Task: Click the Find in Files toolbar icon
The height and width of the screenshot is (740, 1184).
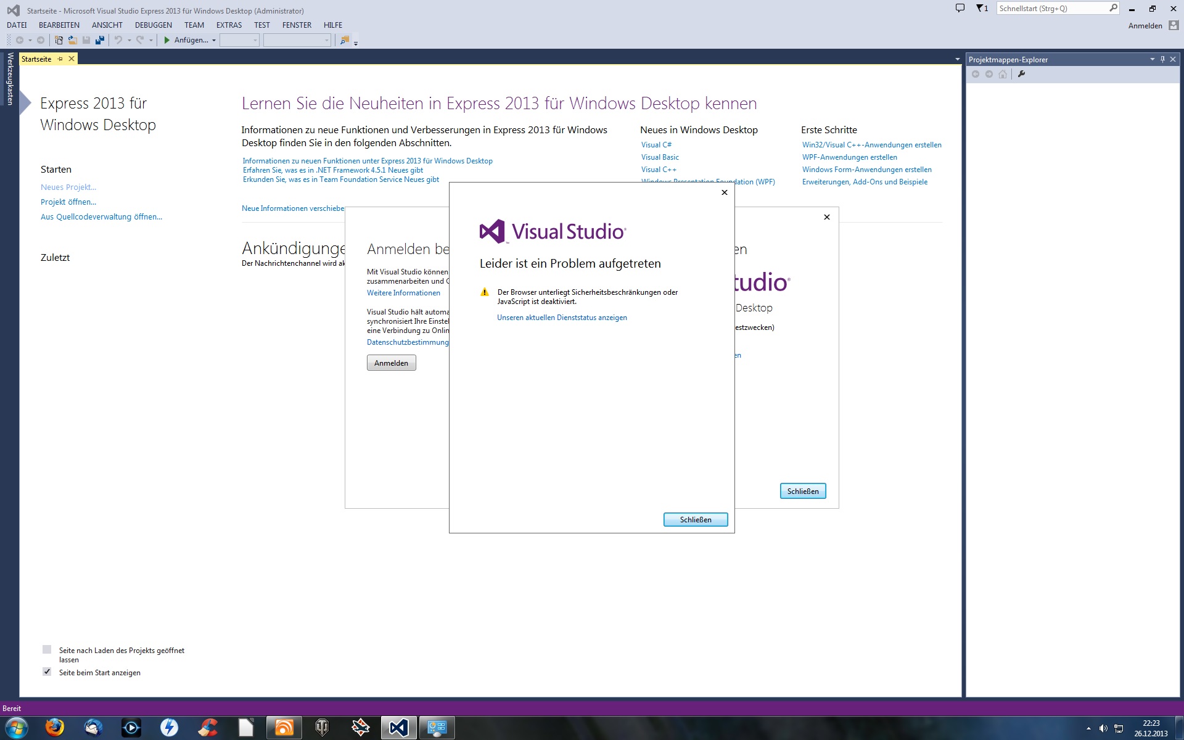Action: (x=345, y=40)
